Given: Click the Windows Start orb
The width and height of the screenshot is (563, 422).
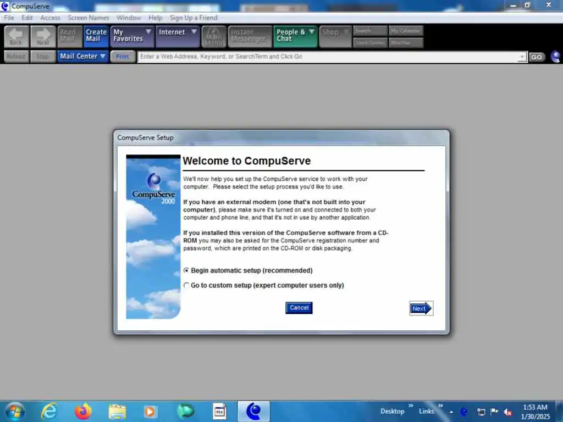Looking at the screenshot, I should click(15, 411).
